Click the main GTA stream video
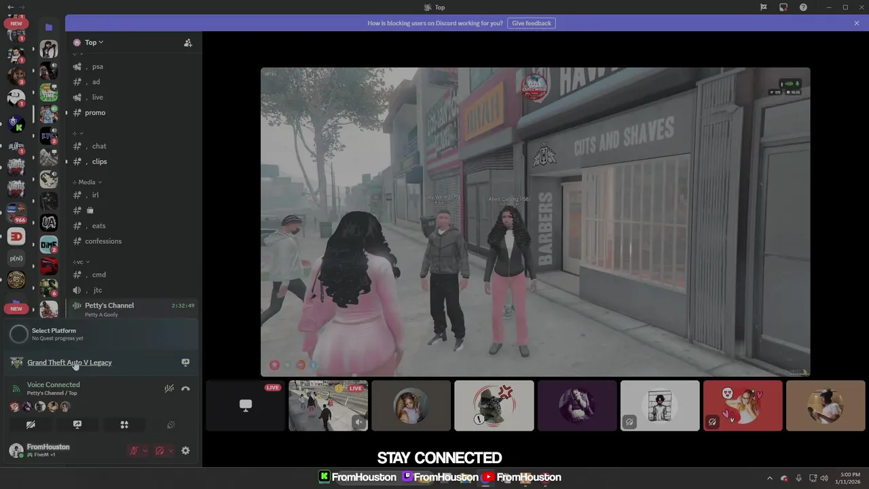The height and width of the screenshot is (489, 869). pos(535,222)
